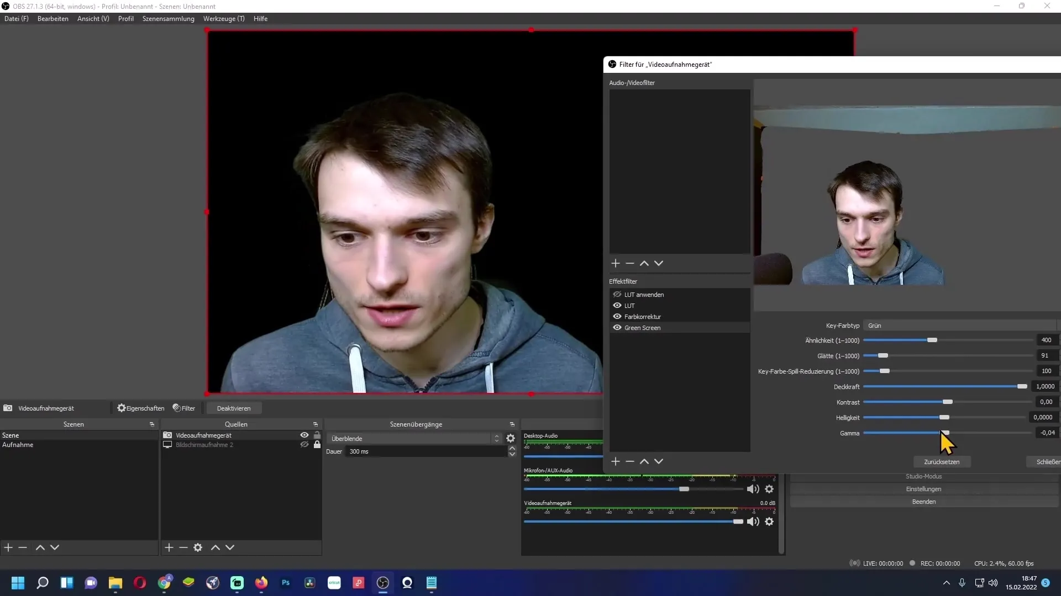
Task: Toggle lock on Videoaufnahmegerät source
Action: 317,434
